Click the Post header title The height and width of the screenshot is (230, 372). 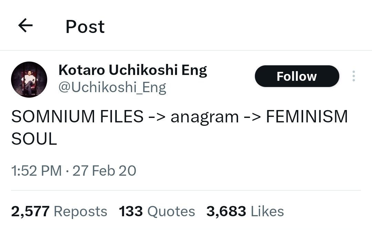click(85, 26)
